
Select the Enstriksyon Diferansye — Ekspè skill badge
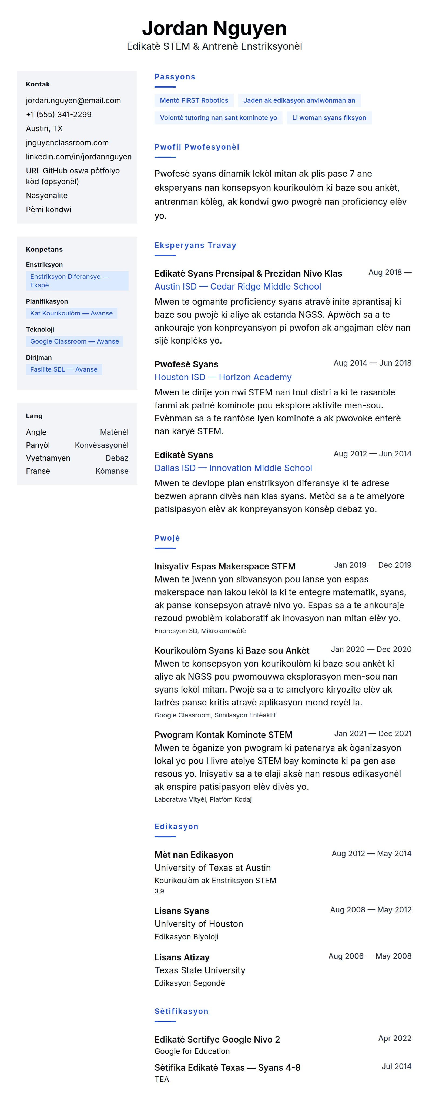pyautogui.click(x=77, y=281)
